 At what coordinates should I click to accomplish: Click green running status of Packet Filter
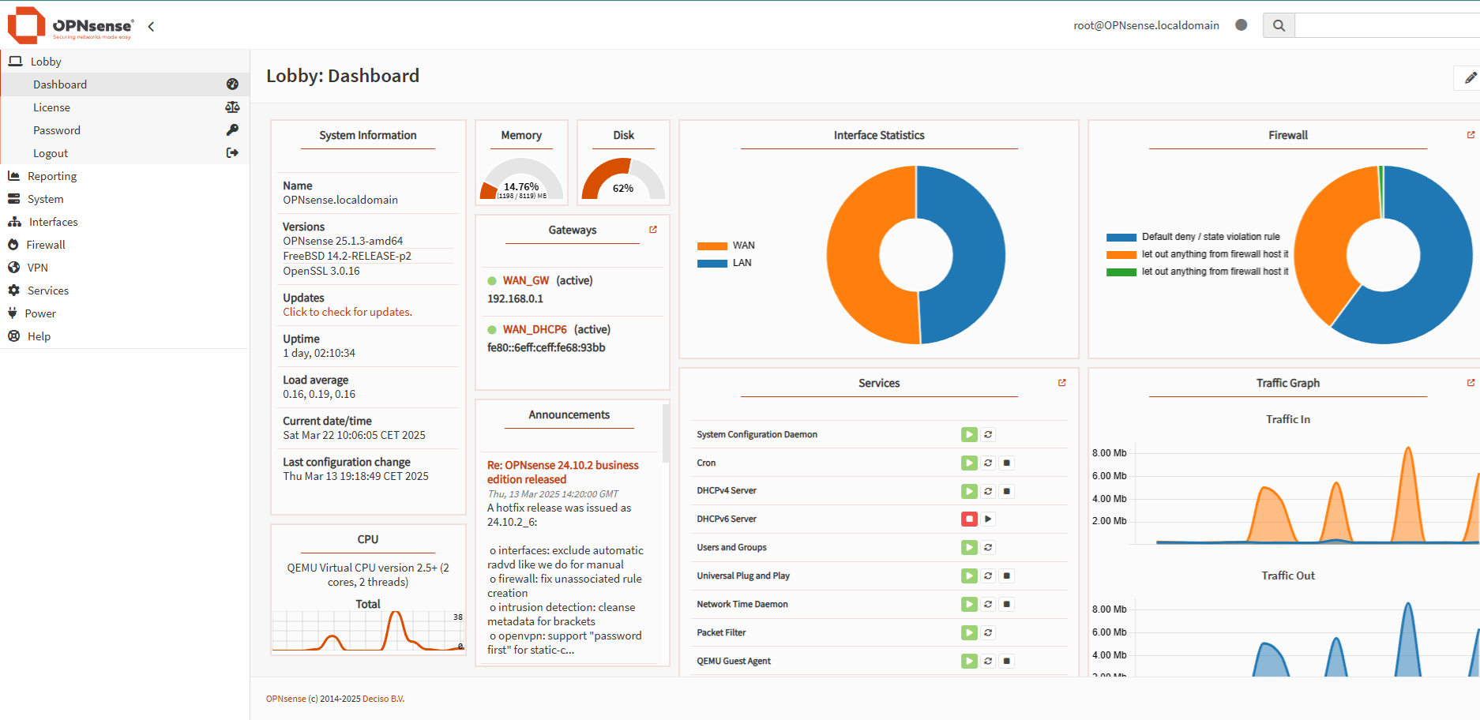[x=969, y=632]
